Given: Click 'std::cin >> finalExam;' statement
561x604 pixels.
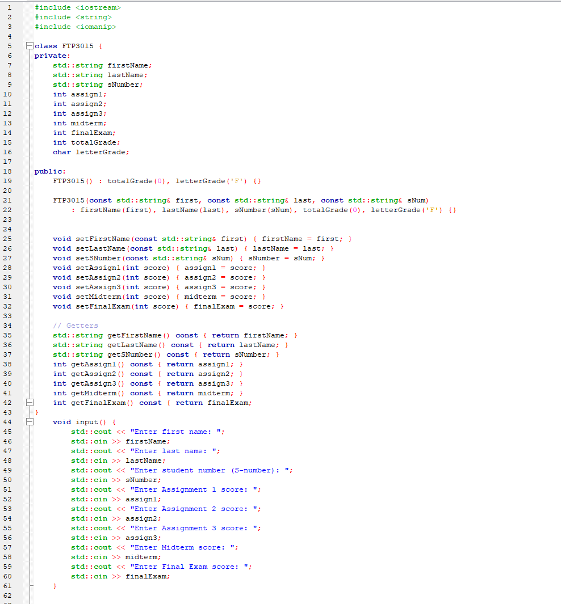Looking at the screenshot, I should point(120,576).
